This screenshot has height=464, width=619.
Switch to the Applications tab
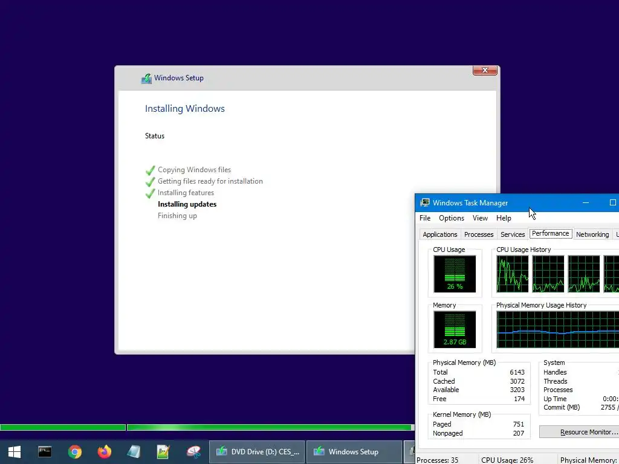(440, 234)
